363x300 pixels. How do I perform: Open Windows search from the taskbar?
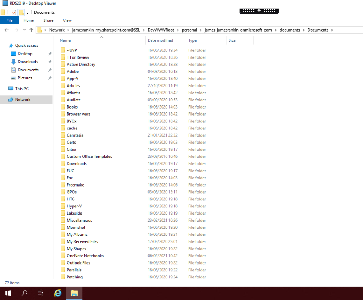coord(24,293)
